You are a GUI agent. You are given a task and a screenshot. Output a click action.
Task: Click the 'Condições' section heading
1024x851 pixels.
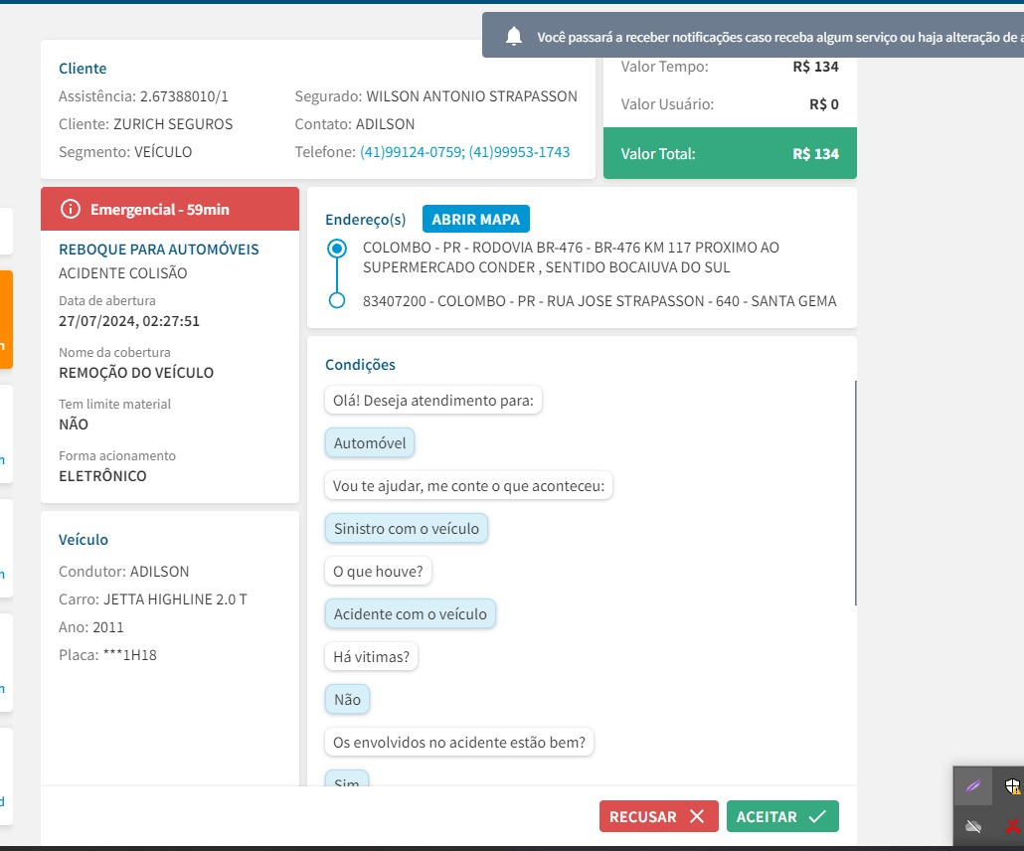click(x=361, y=365)
